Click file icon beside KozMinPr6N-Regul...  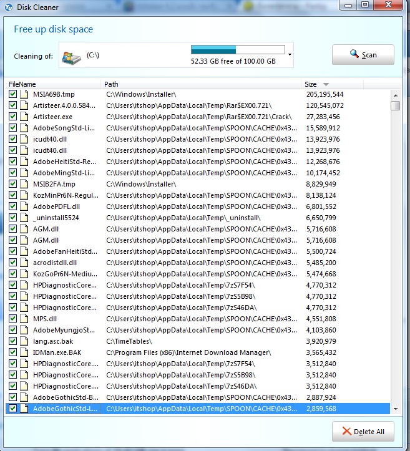coord(24,195)
